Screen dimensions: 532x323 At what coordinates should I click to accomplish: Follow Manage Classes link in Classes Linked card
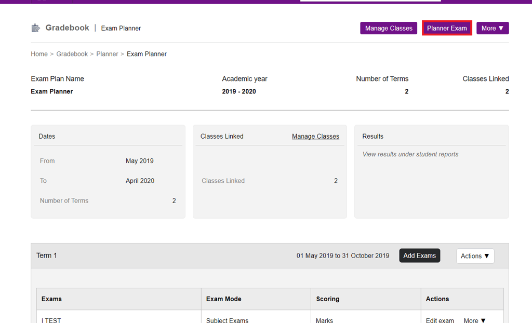(315, 137)
